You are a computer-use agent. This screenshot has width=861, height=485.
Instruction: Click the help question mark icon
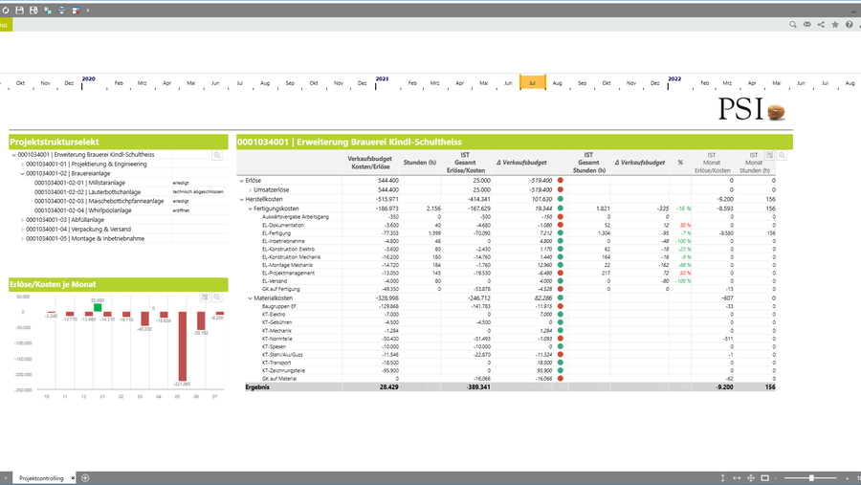[x=849, y=25]
